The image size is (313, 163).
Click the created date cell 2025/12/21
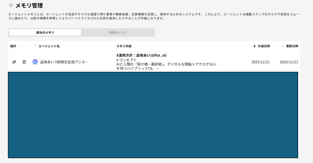click(x=260, y=62)
